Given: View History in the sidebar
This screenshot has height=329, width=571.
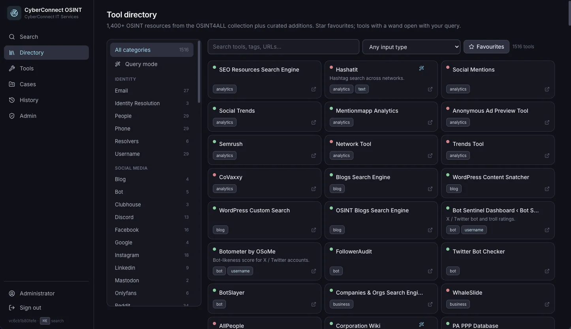Looking at the screenshot, I should coord(46,100).
